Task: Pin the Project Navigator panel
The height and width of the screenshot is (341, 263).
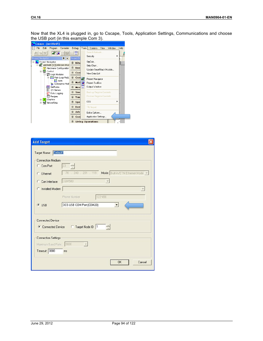Action: pyautogui.click(x=64, y=59)
